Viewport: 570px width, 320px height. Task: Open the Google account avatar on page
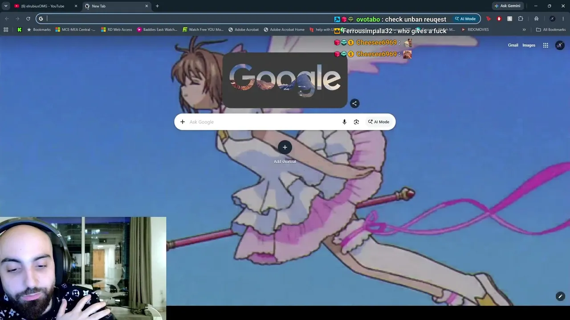tap(560, 45)
